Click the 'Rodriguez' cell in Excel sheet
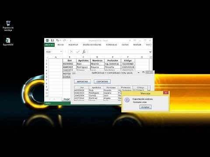 (x=83, y=67)
